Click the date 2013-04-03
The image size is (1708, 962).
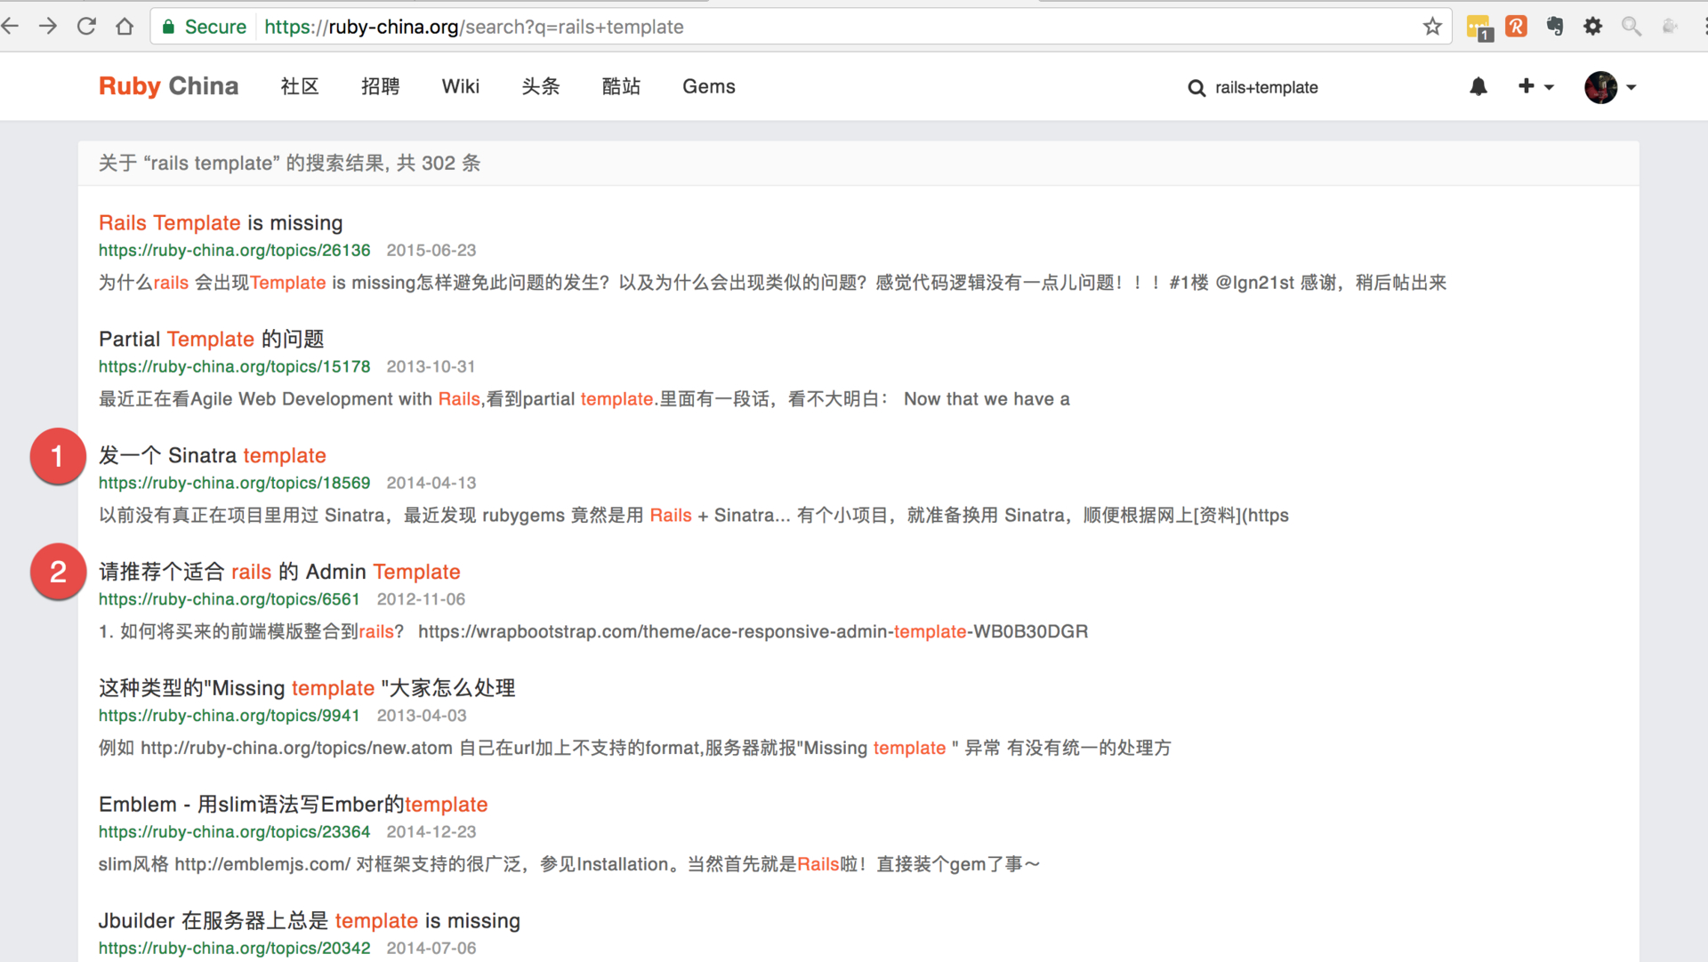[x=422, y=716]
